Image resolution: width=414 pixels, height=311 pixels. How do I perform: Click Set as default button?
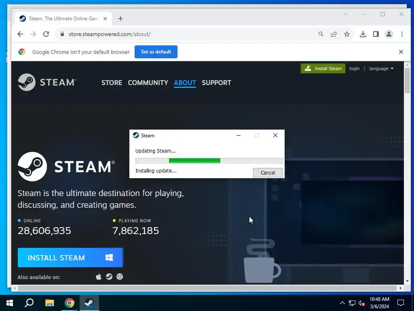tap(156, 52)
